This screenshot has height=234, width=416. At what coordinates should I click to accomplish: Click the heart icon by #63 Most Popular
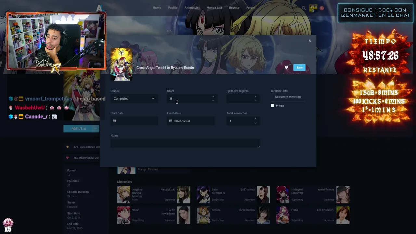[68, 158]
